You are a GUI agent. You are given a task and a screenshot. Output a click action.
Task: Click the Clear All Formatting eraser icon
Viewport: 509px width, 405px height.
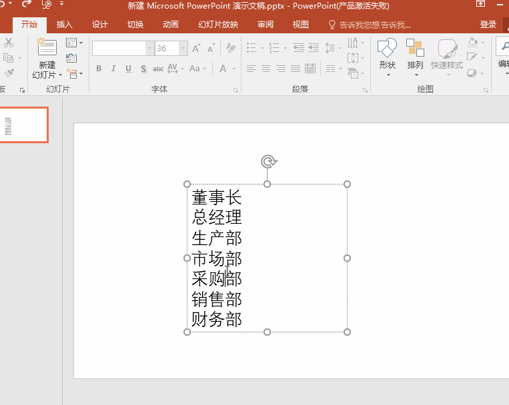coord(231,48)
